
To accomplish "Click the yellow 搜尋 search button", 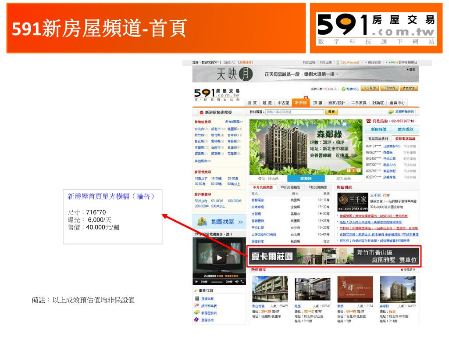I will (331, 112).
